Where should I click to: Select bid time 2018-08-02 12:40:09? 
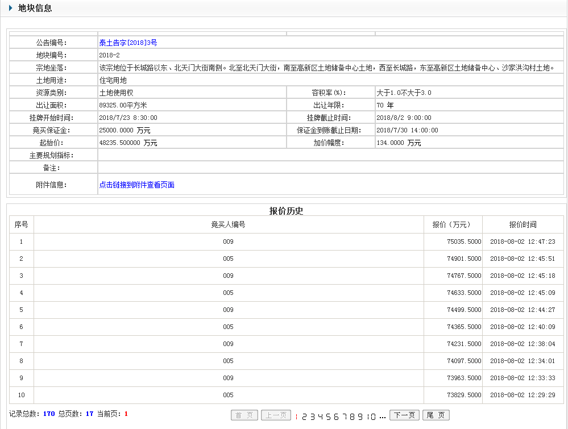[x=523, y=327]
